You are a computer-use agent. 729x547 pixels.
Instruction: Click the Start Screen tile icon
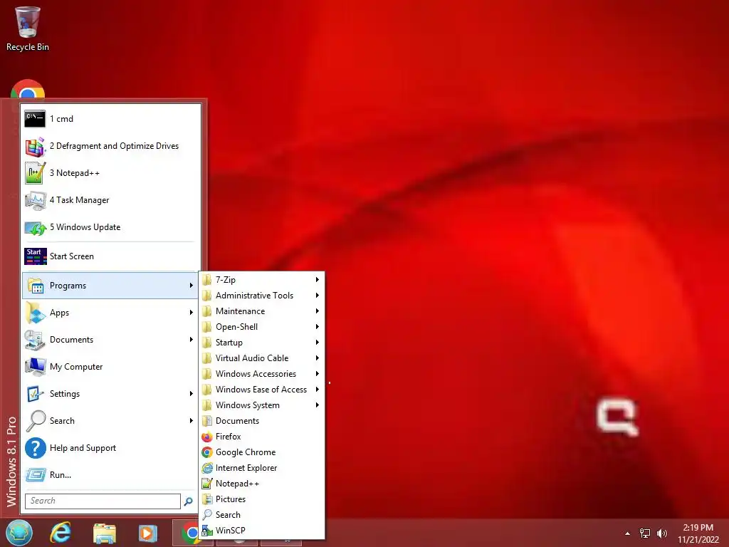(x=36, y=256)
